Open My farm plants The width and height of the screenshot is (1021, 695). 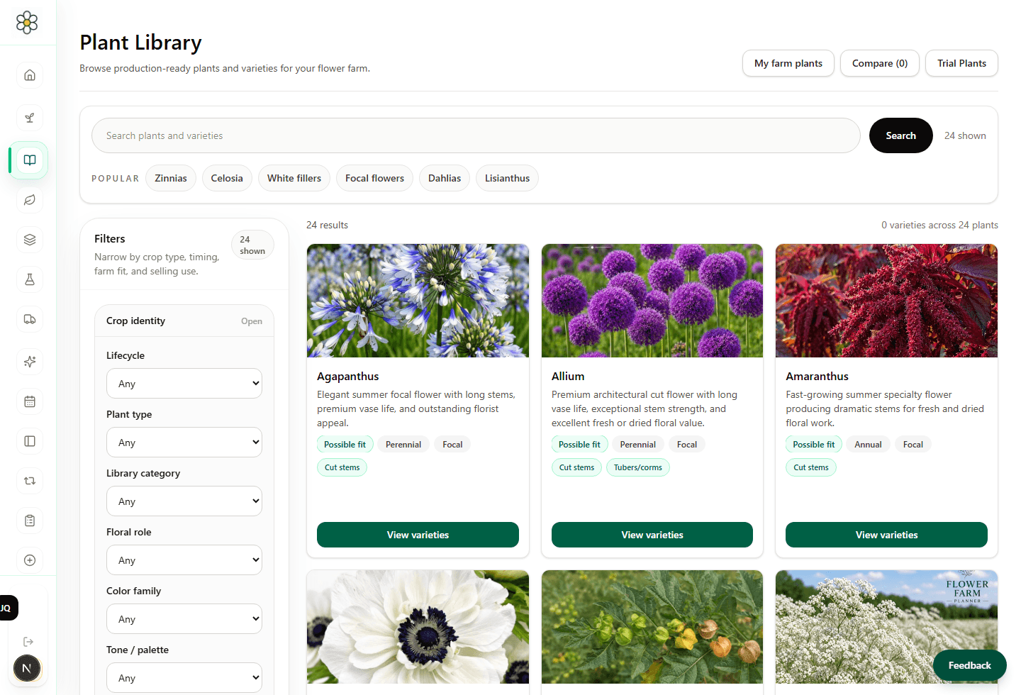(x=788, y=63)
